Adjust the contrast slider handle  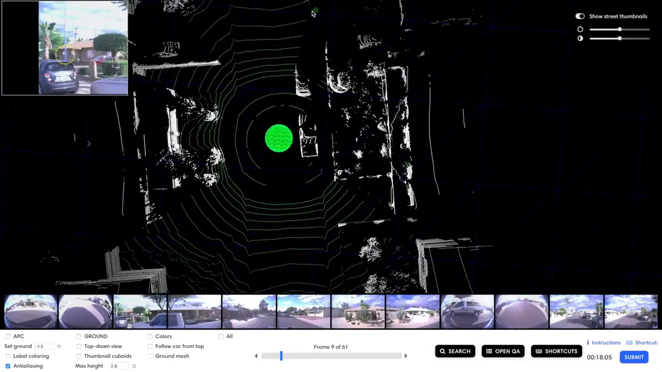[620, 38]
